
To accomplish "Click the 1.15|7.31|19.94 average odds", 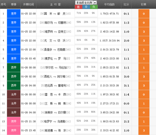I will (x=109, y=40).
